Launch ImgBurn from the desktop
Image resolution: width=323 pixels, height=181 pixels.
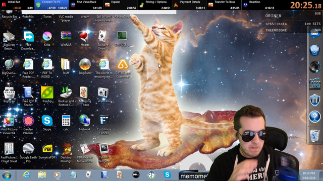coord(85,64)
